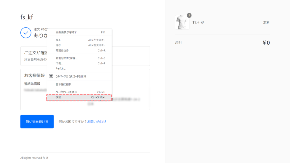Select 戻る (back) menu entry

(x=79, y=40)
